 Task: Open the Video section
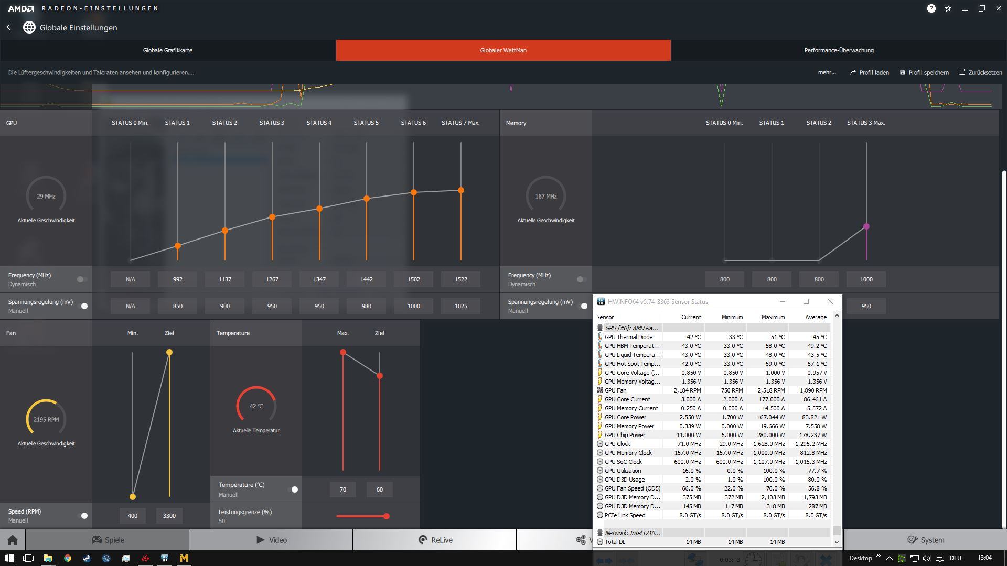tap(271, 540)
